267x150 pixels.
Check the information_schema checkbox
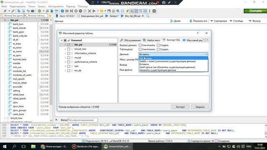[x=68, y=53]
